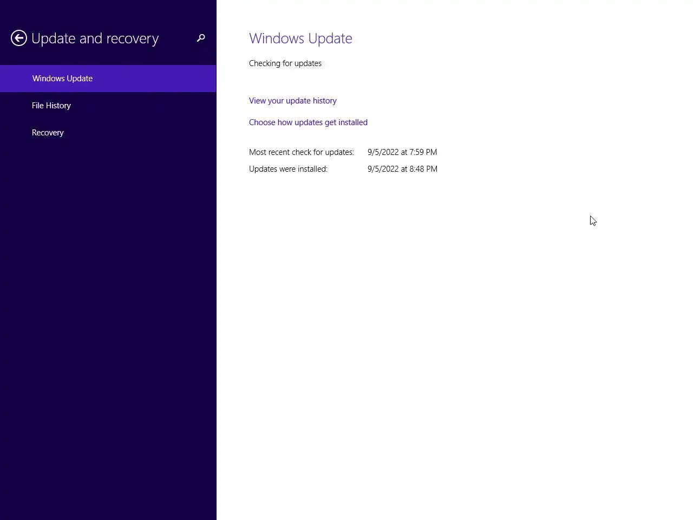Click the 'Update and recovery' title
This screenshot has height=520, width=693.
coord(95,38)
